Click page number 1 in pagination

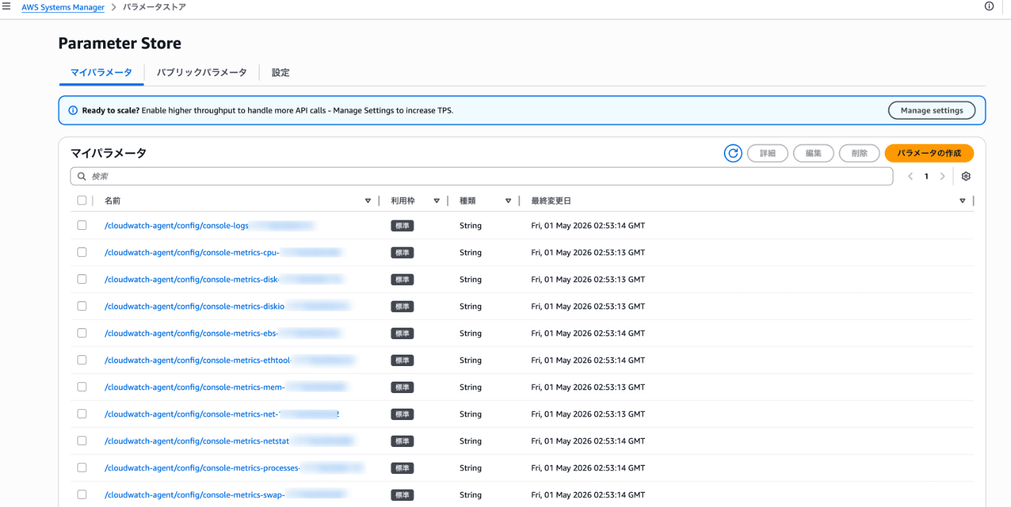926,176
